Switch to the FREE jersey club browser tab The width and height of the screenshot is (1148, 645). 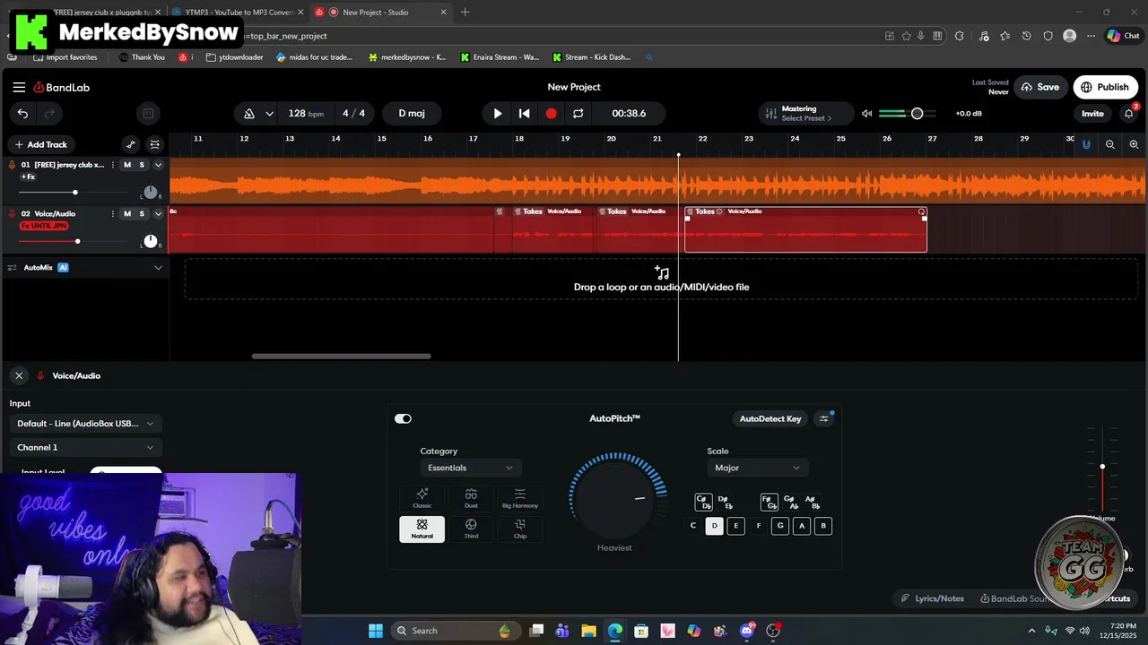point(103,13)
